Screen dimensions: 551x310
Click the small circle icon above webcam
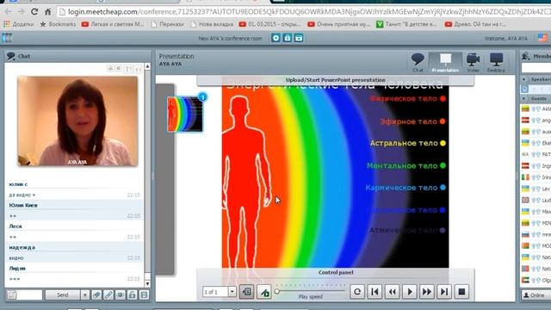[119, 69]
